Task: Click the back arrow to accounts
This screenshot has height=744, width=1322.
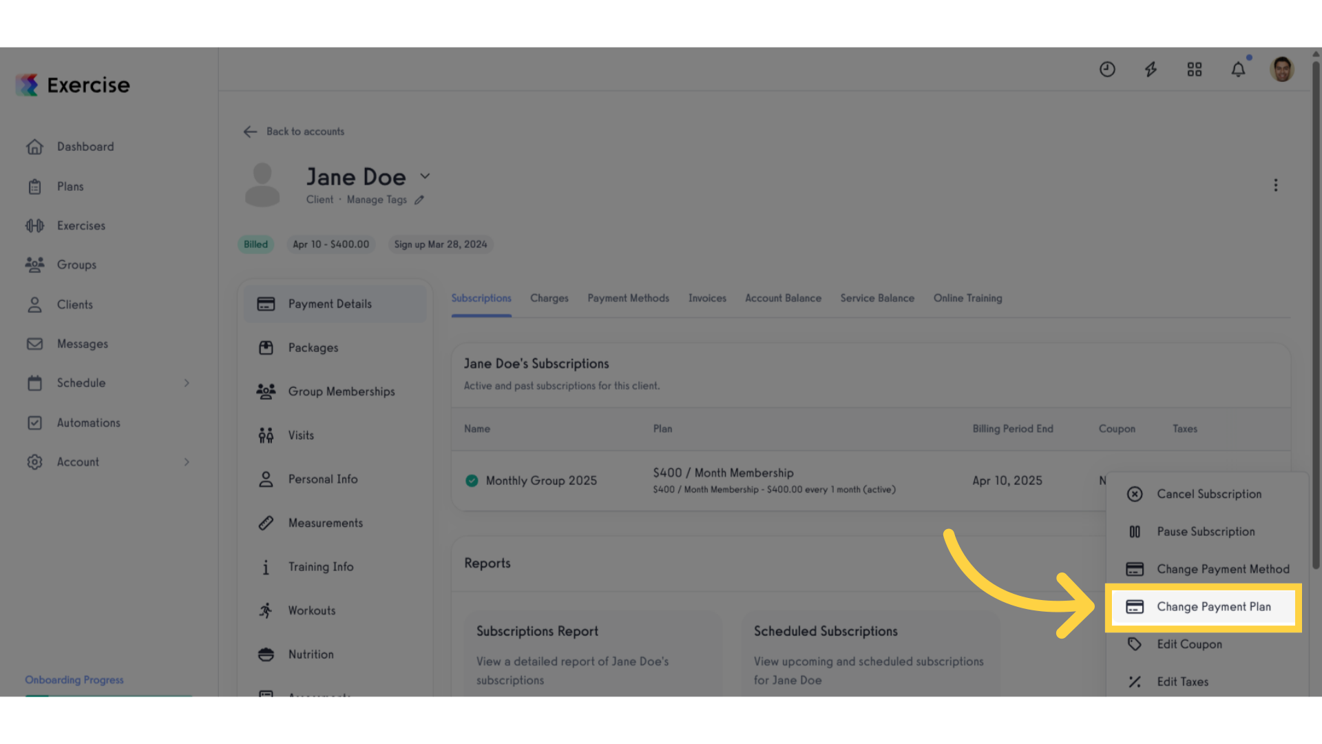Action: [250, 132]
